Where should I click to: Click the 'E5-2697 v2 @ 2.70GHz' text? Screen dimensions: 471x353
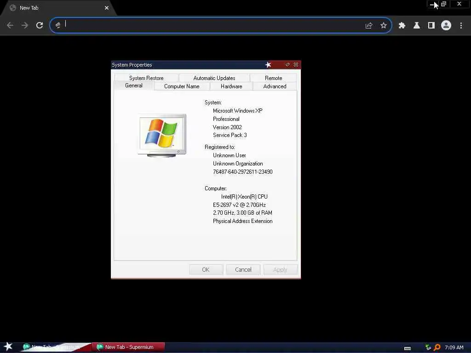pos(239,205)
